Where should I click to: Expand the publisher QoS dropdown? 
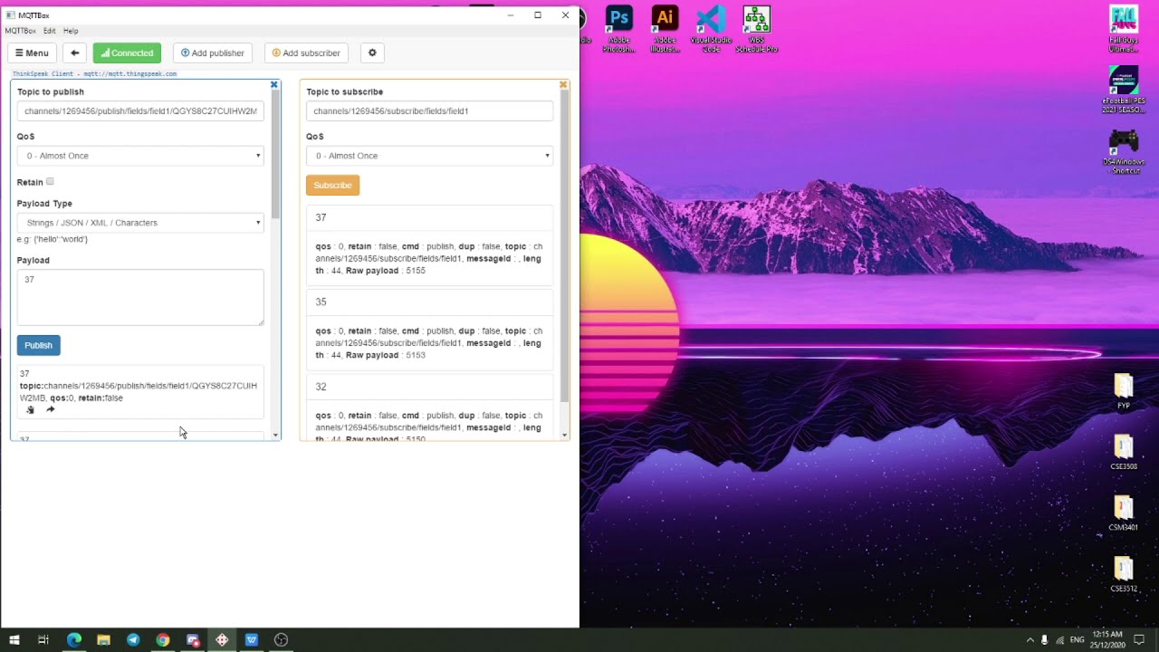pyautogui.click(x=140, y=156)
